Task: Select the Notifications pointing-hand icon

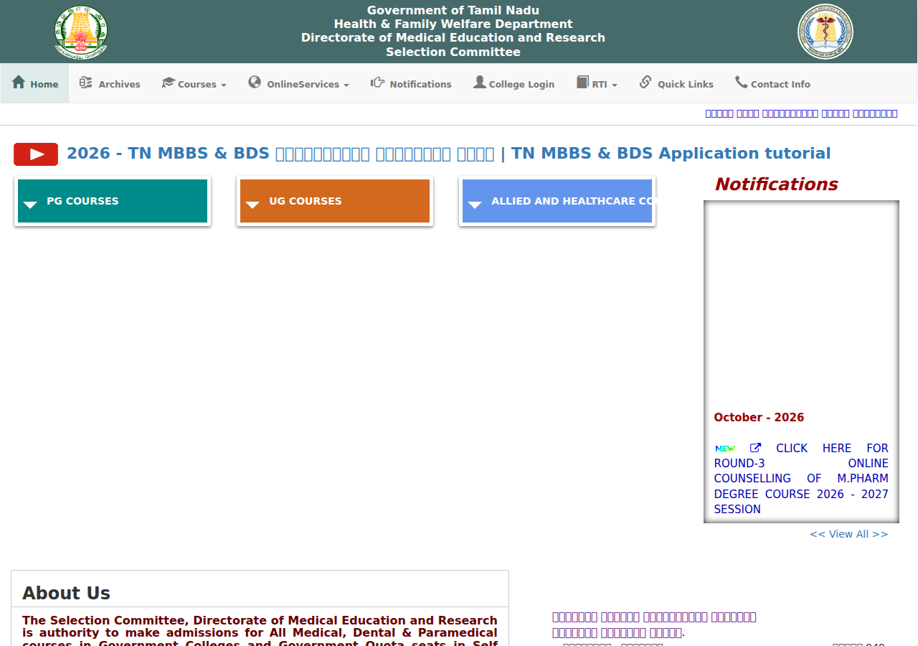Action: tap(377, 83)
